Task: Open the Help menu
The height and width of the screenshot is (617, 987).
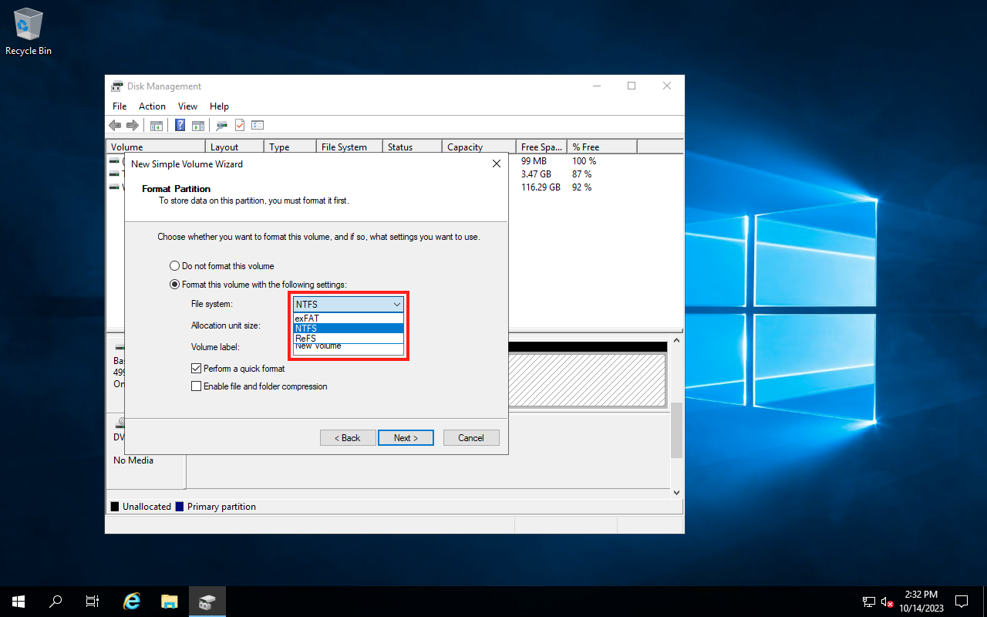Action: point(219,106)
